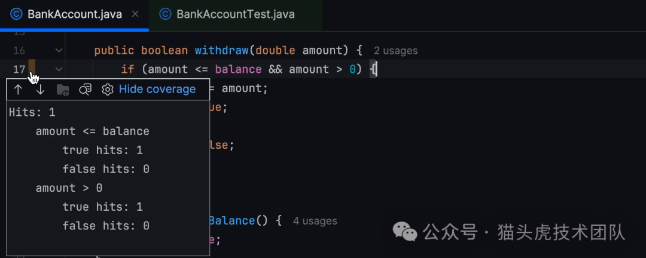
Task: Place cursor after the opening brace on line 17
Action: 376,69
